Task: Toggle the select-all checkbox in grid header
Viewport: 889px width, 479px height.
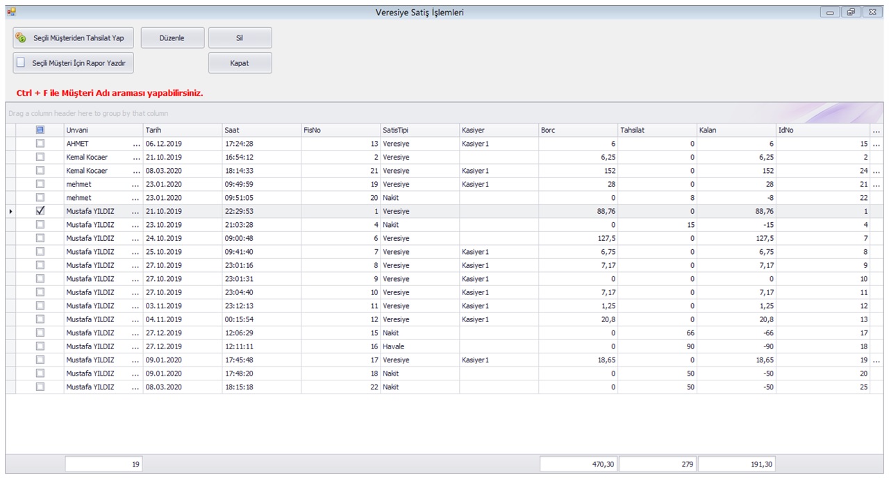Action: point(40,130)
